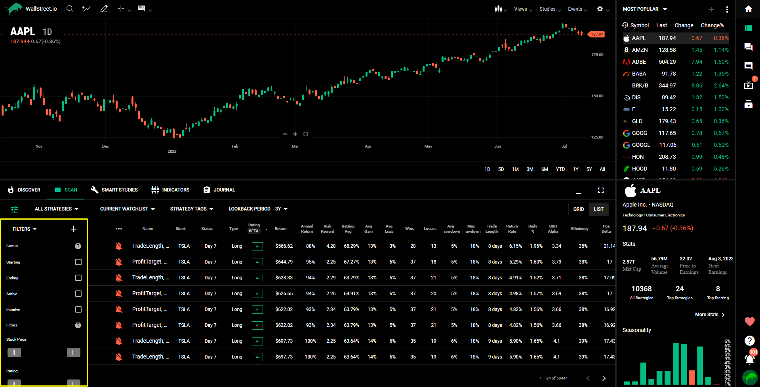Open notifications bell with 101 badge
This screenshot has width=760, height=387.
point(749,359)
